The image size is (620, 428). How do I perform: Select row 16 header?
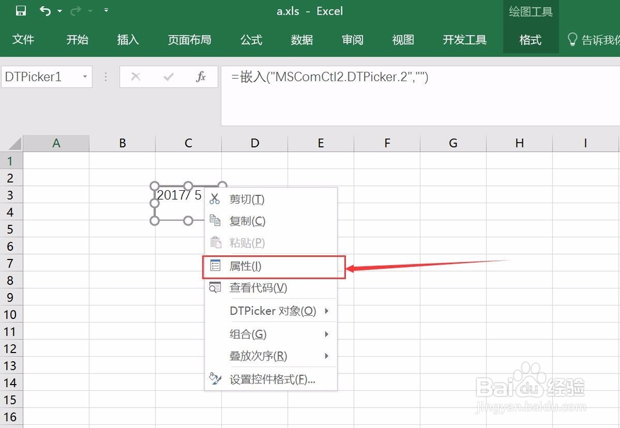(11, 417)
